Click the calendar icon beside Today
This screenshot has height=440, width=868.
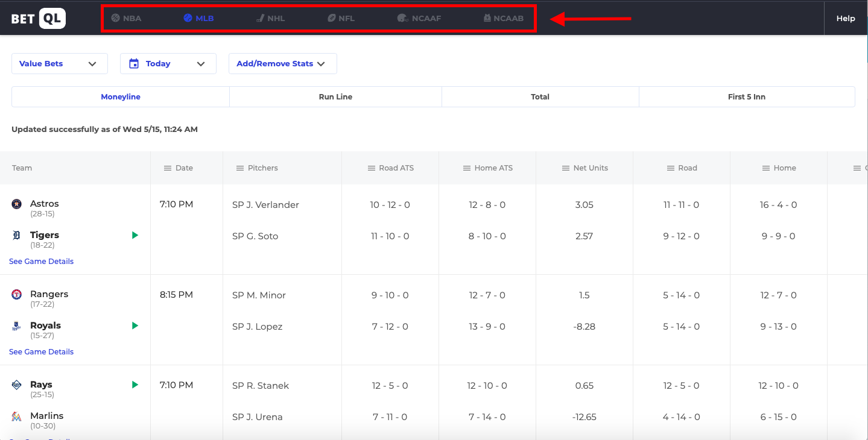click(134, 63)
